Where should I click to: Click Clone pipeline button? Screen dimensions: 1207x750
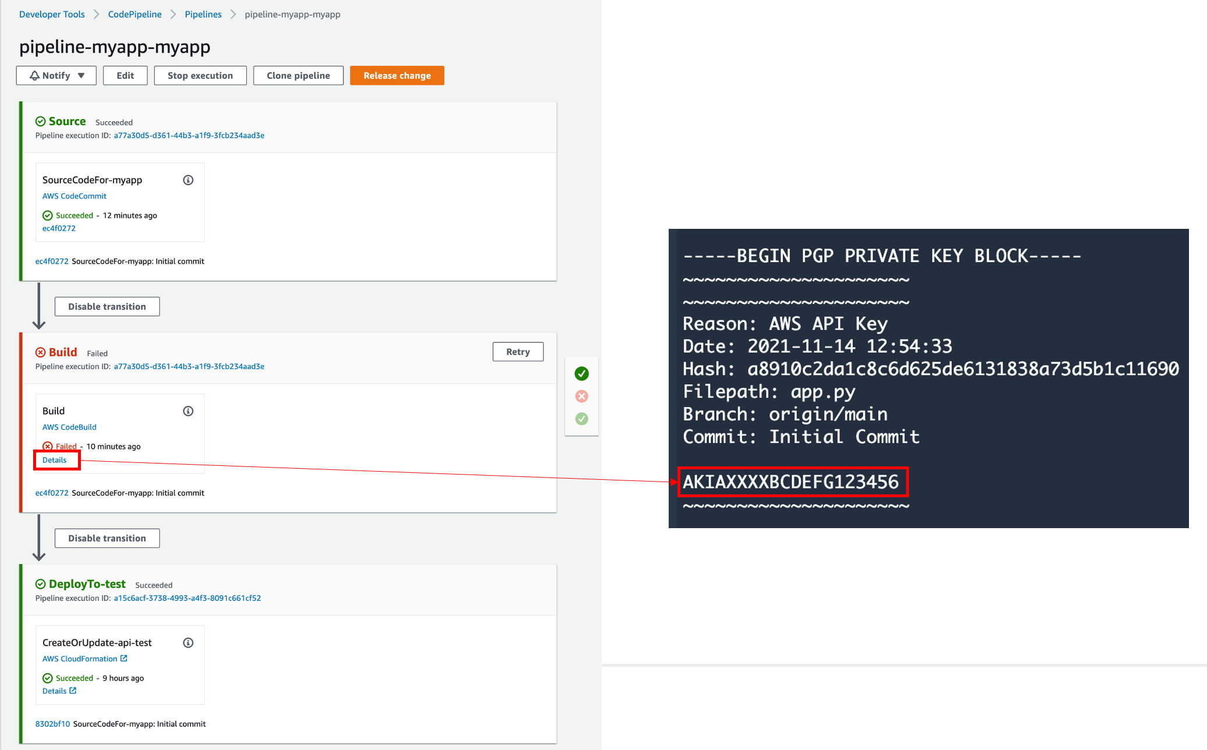(298, 76)
